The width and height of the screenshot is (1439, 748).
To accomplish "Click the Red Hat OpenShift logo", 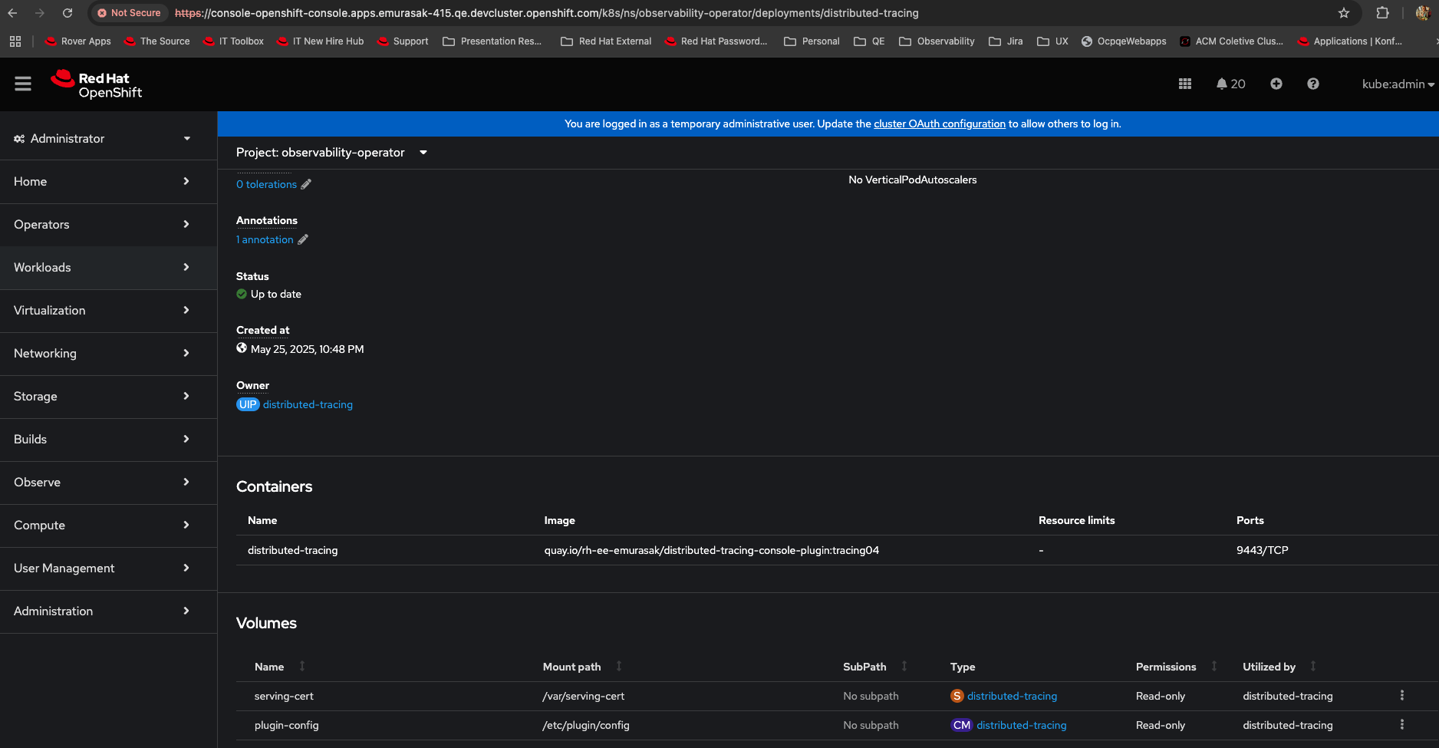I will (x=97, y=84).
